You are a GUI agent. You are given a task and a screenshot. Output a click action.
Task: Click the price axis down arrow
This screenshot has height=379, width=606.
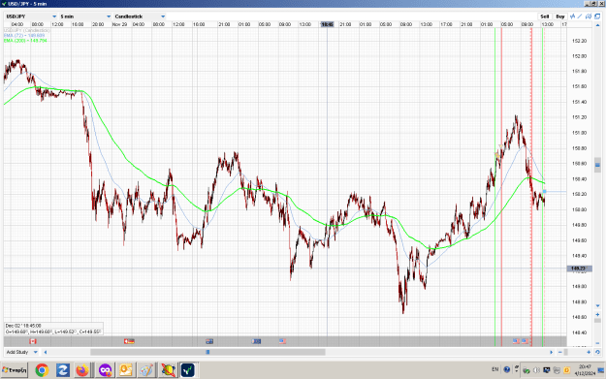[597, 305]
